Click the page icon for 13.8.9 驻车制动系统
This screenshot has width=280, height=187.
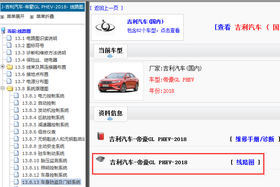point(16,153)
